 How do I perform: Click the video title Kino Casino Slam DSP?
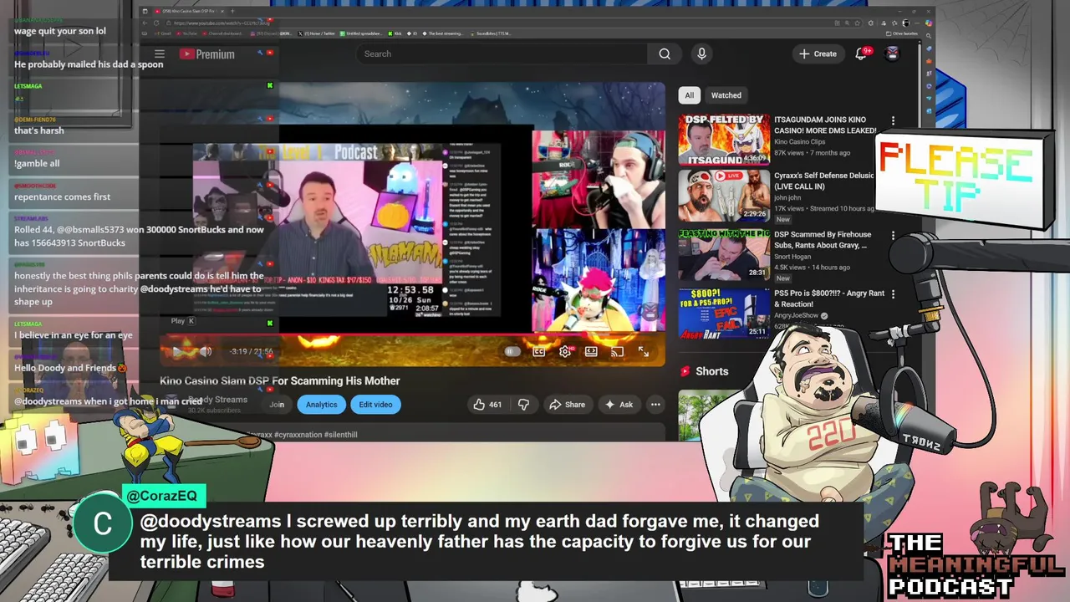click(x=280, y=380)
